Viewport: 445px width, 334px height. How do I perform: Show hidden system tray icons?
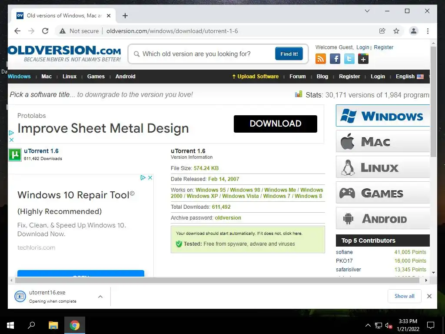click(368, 325)
